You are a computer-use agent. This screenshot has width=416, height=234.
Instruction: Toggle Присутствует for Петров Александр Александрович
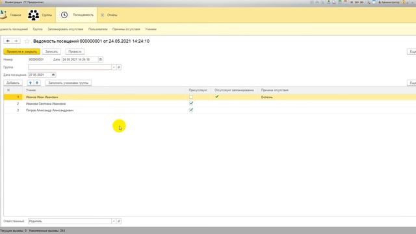coord(191,110)
